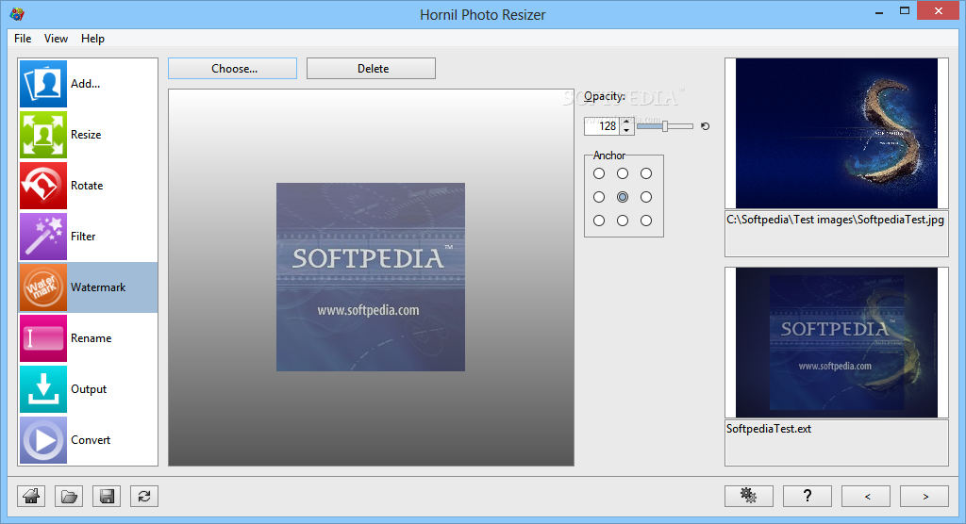Open the File menu
The width and height of the screenshot is (966, 524).
[23, 39]
